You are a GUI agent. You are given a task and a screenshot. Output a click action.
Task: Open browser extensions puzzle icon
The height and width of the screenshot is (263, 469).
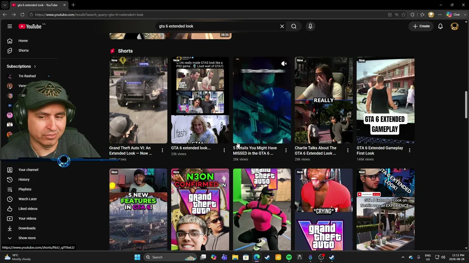click(413, 15)
